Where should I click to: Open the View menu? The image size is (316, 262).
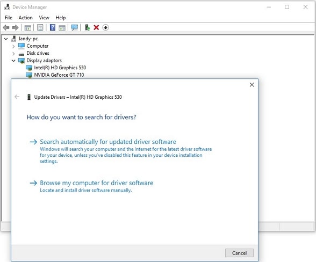(44, 18)
